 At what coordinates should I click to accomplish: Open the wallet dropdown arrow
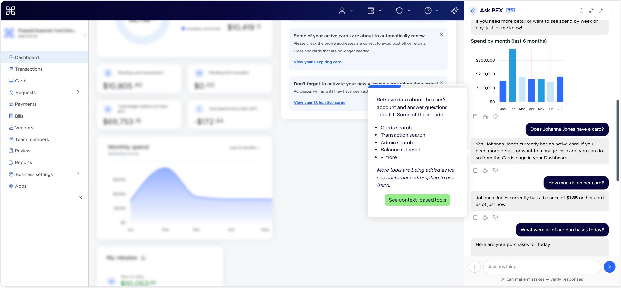(x=380, y=11)
